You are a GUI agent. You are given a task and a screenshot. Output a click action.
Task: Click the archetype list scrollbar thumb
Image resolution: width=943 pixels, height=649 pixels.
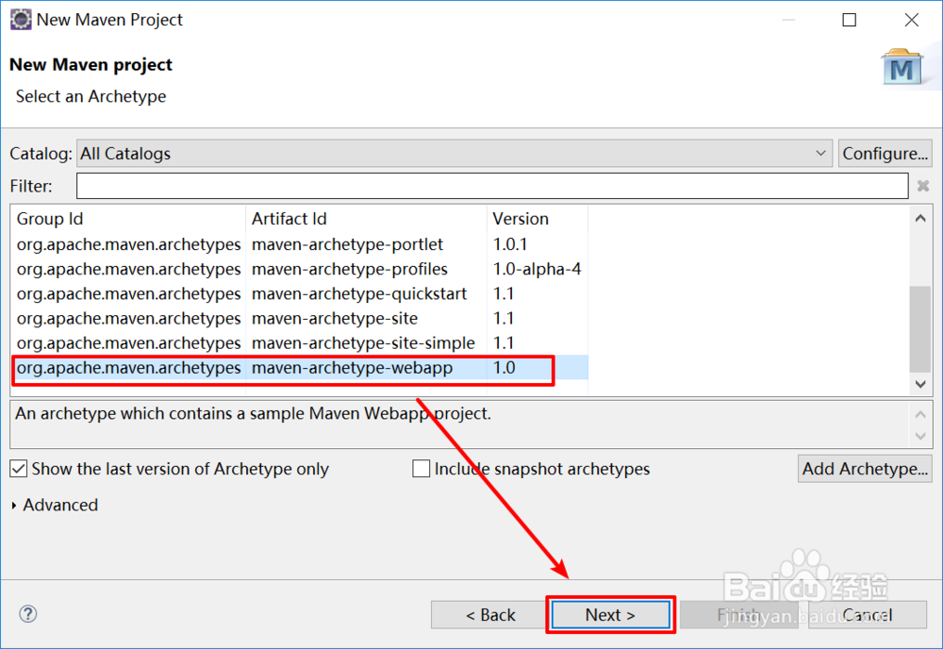click(x=920, y=329)
